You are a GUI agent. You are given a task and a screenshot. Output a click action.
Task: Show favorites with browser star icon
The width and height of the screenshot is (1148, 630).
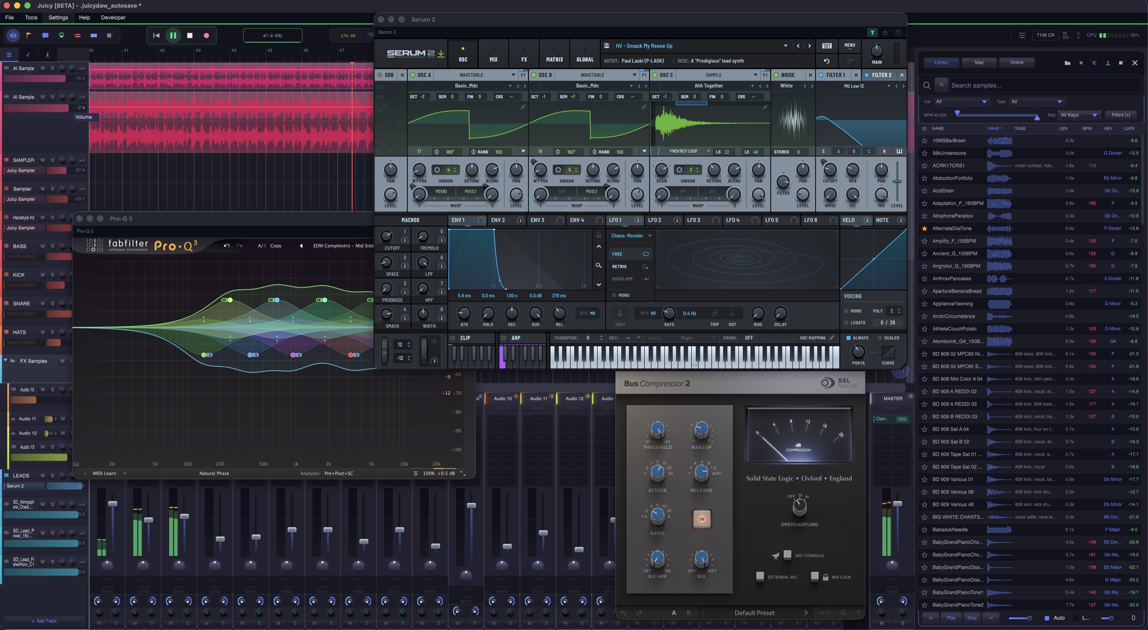tap(1081, 63)
